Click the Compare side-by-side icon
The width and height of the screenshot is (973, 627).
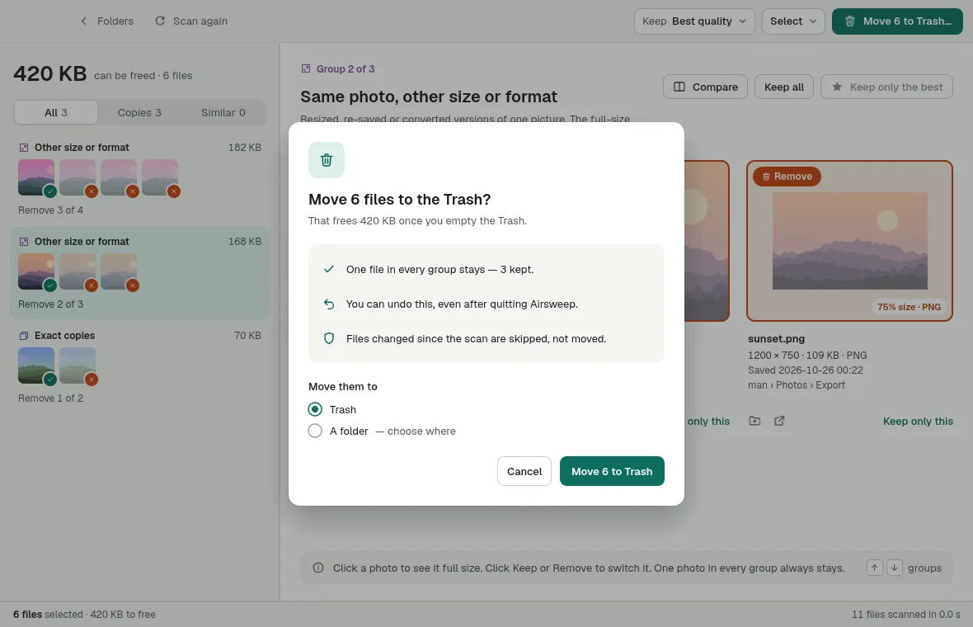679,87
